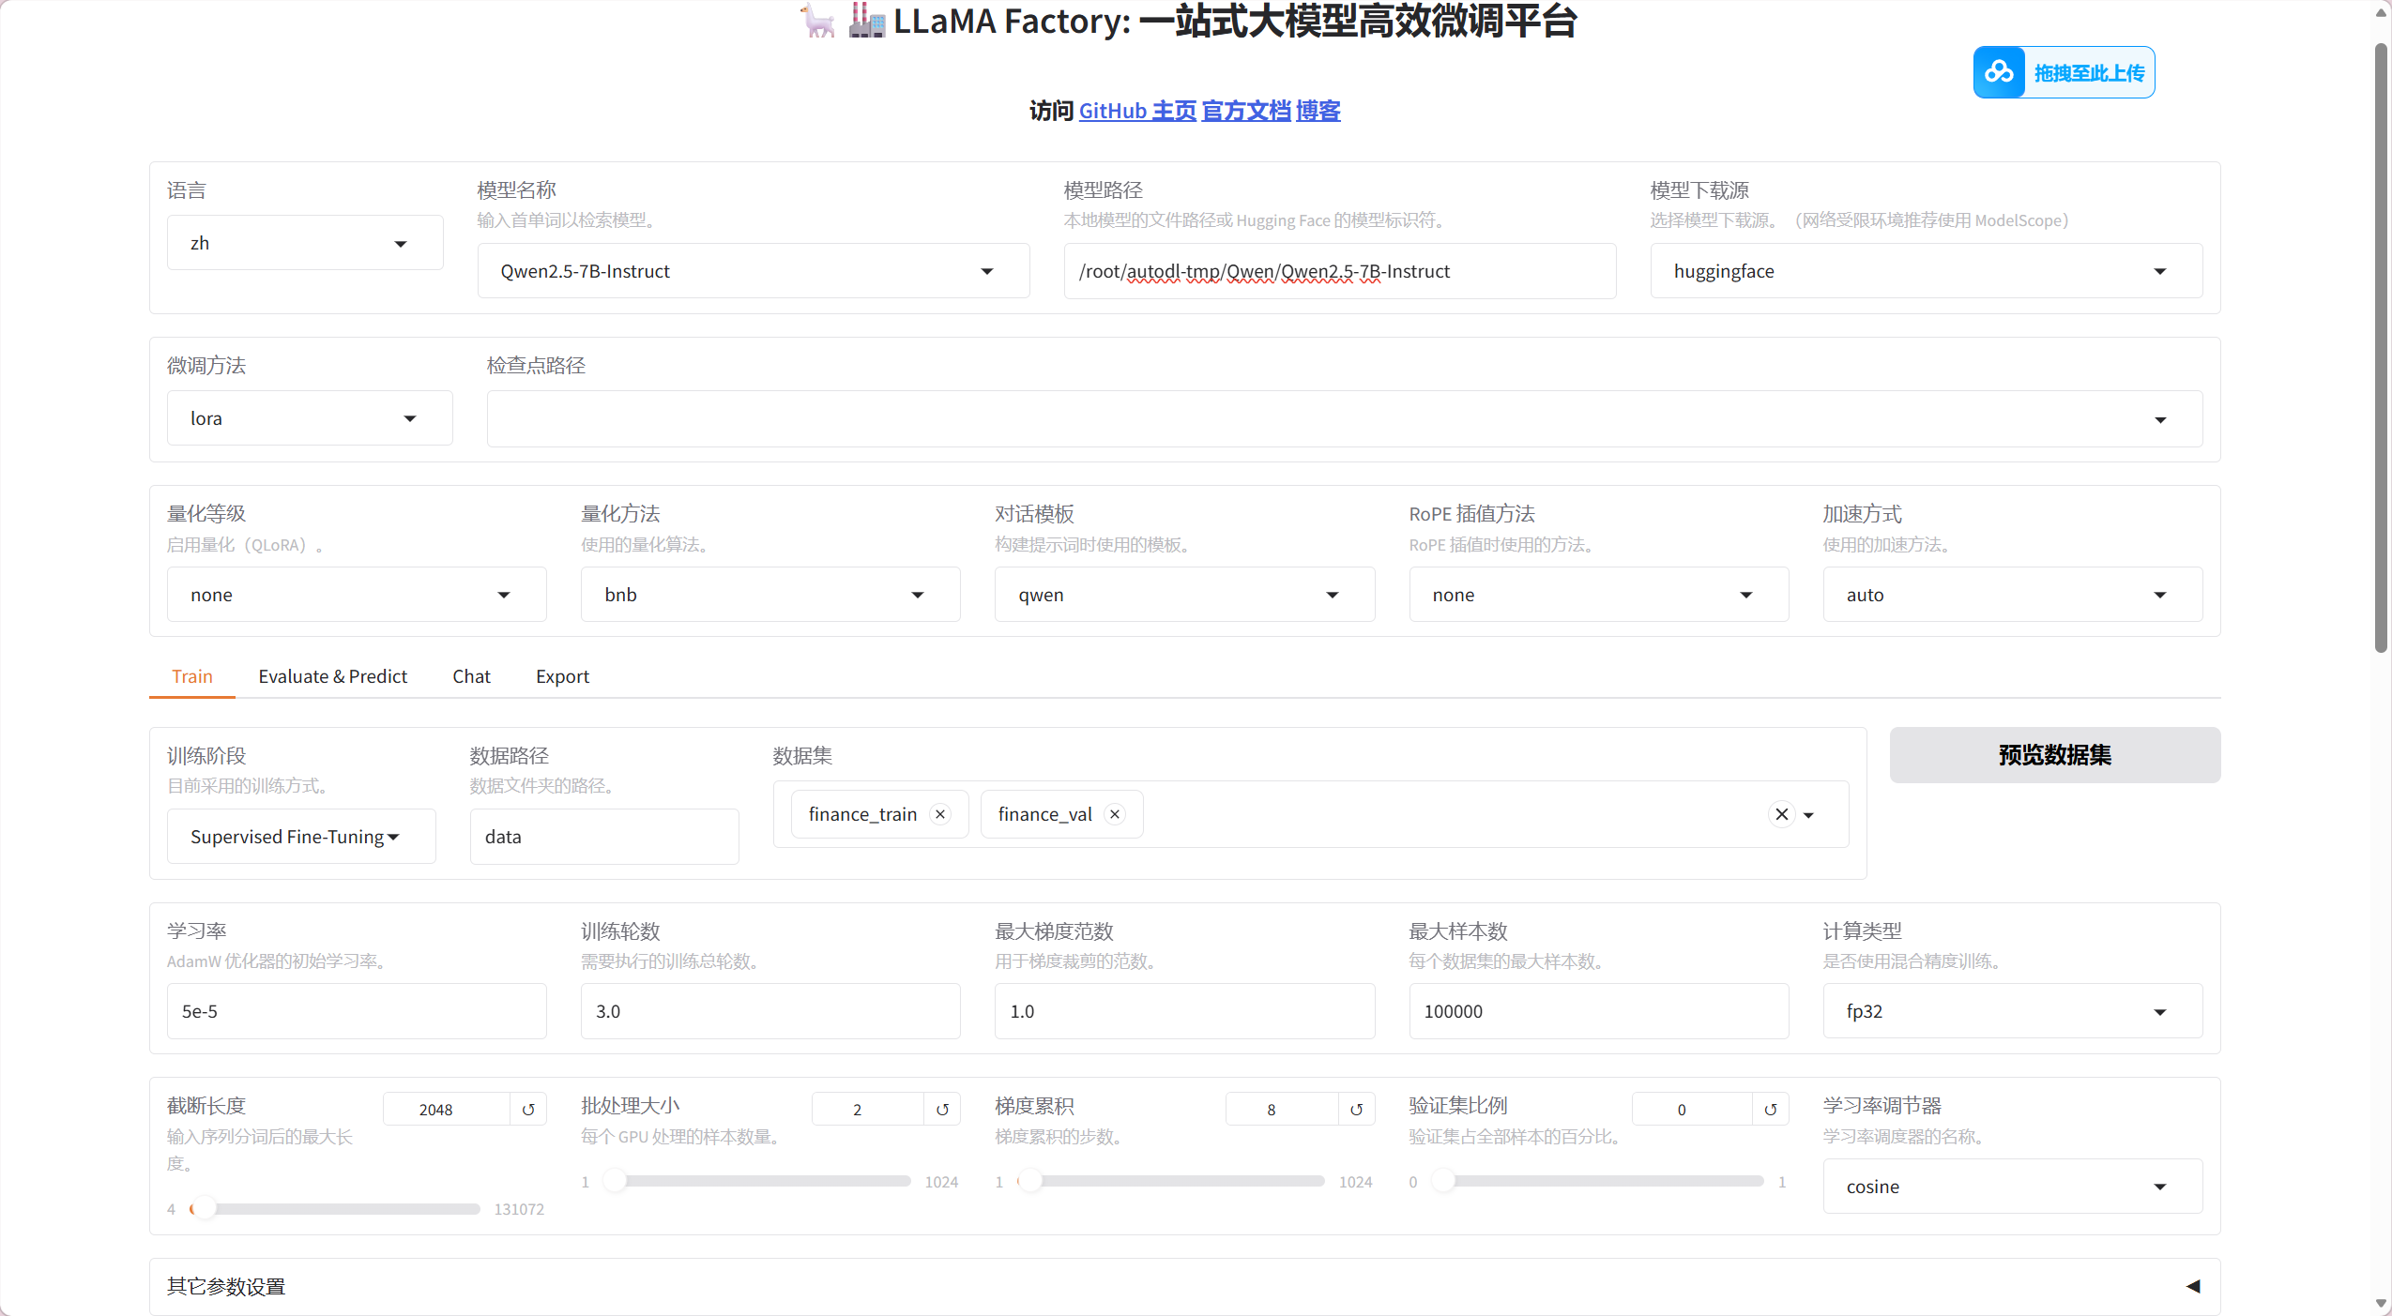Switch to the Export tab
Image resolution: width=2392 pixels, height=1316 pixels.
point(562,676)
